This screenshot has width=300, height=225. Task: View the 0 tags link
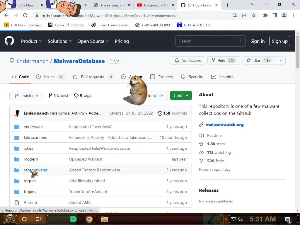click(x=83, y=95)
